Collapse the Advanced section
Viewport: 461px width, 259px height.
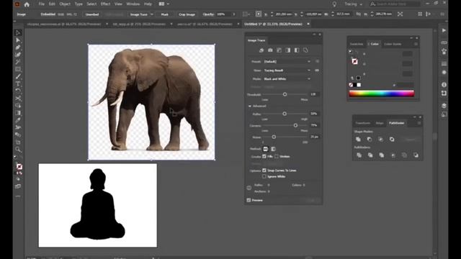click(250, 106)
